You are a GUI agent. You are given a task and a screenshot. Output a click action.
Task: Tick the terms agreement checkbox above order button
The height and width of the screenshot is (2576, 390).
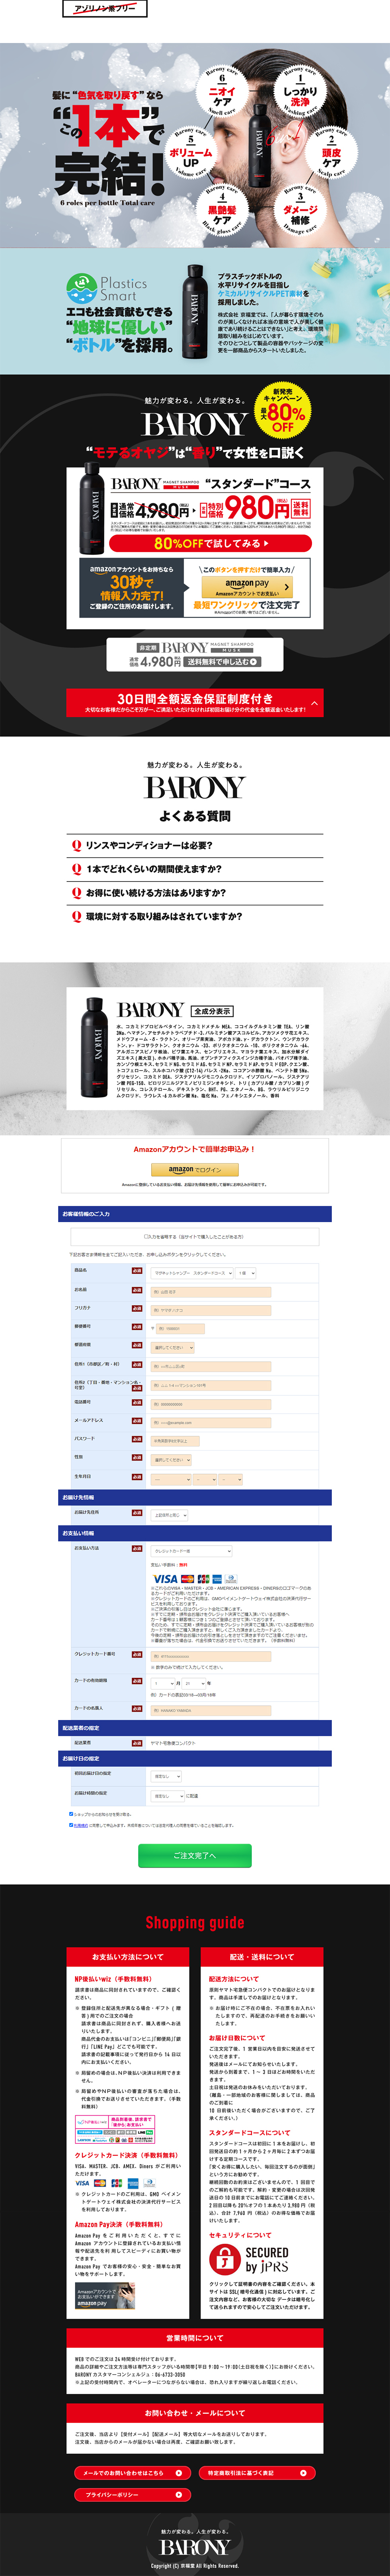(71, 1825)
